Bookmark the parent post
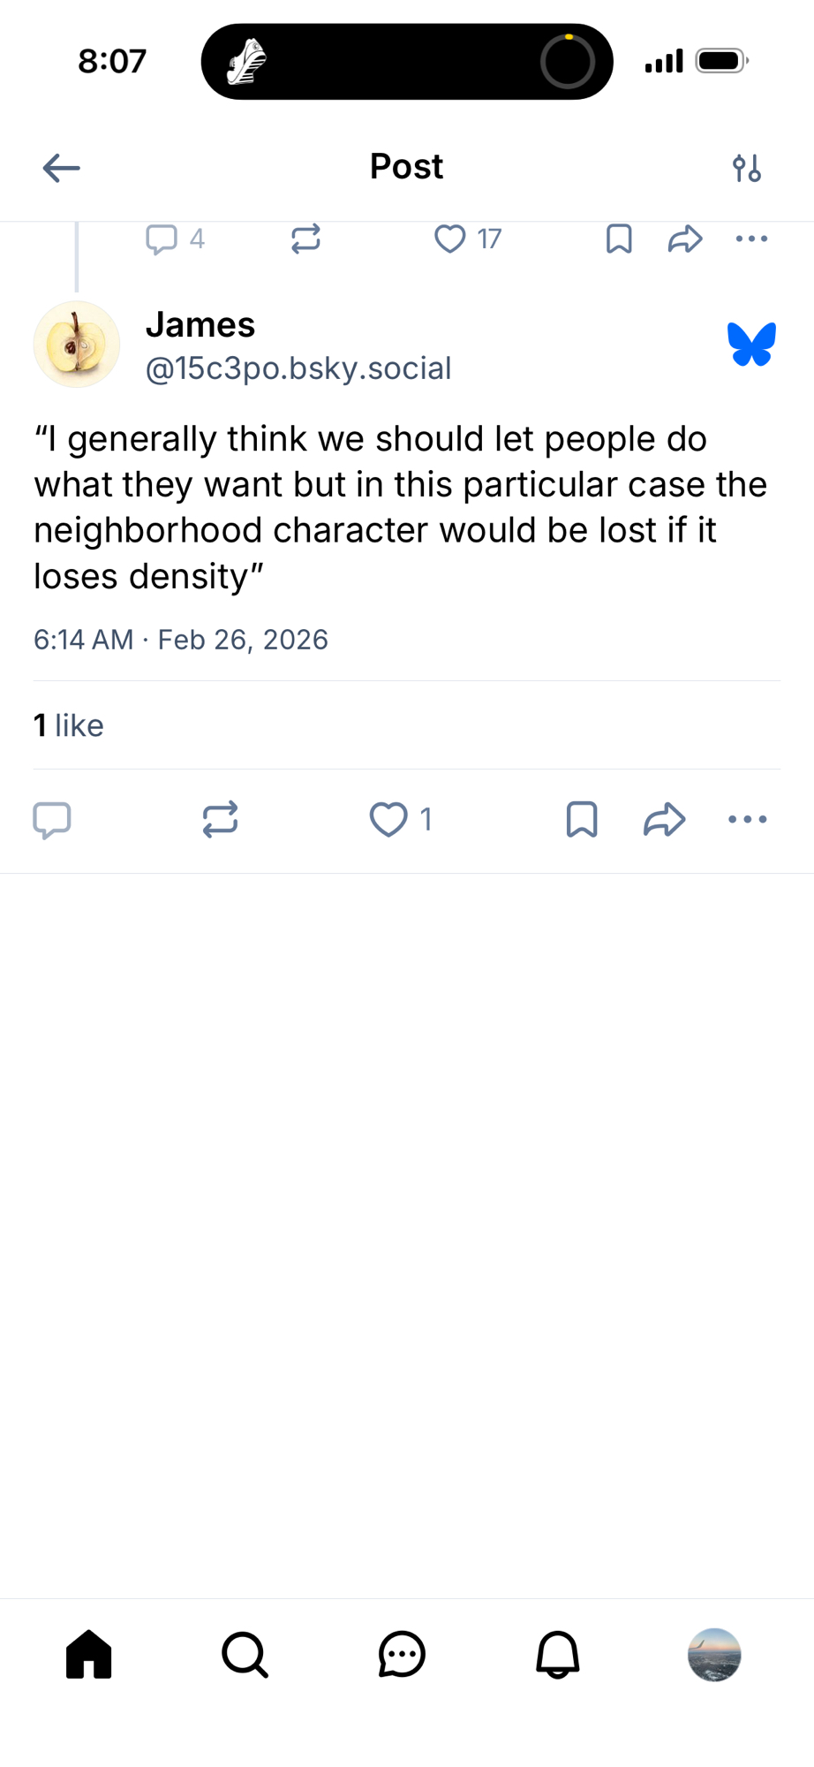The height and width of the screenshot is (1767, 814). click(619, 239)
